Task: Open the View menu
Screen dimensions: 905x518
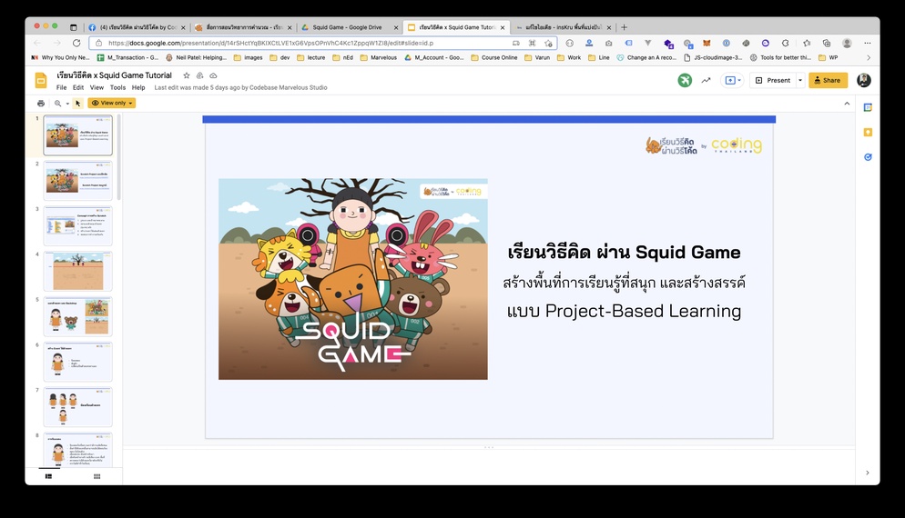Action: 97,87
